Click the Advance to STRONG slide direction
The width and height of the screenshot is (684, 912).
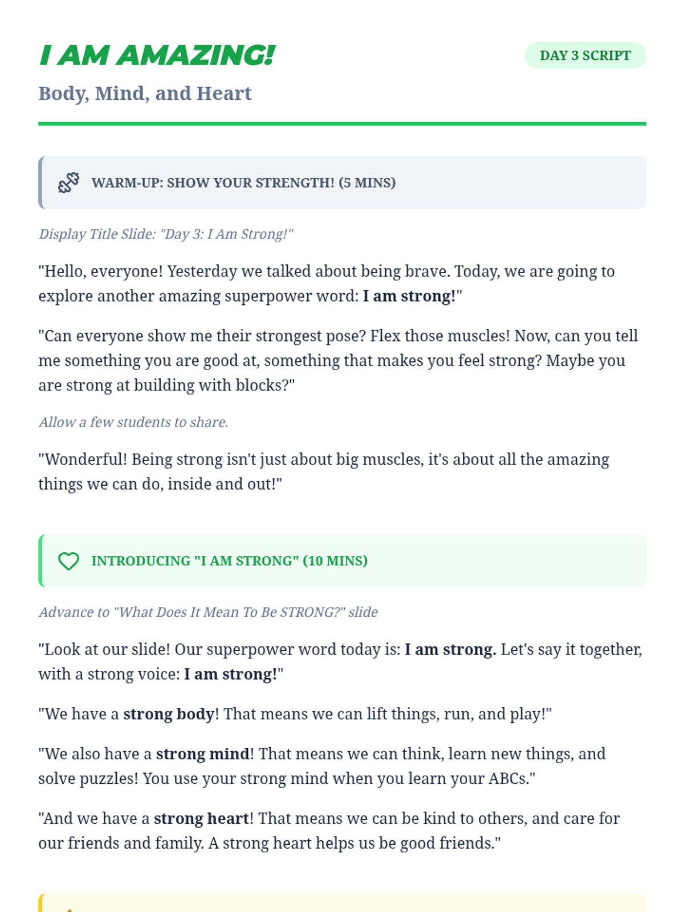(x=208, y=612)
